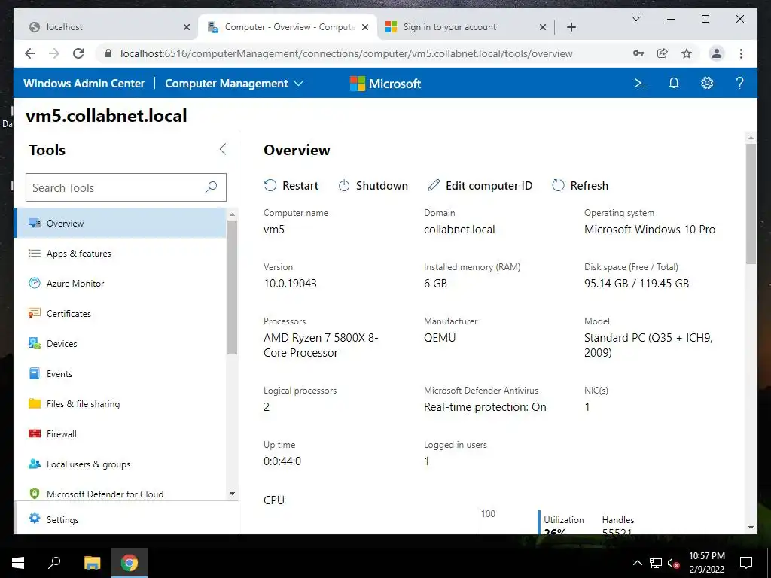Image resolution: width=771 pixels, height=578 pixels.
Task: Click the Local users & groups icon
Action: tap(35, 464)
